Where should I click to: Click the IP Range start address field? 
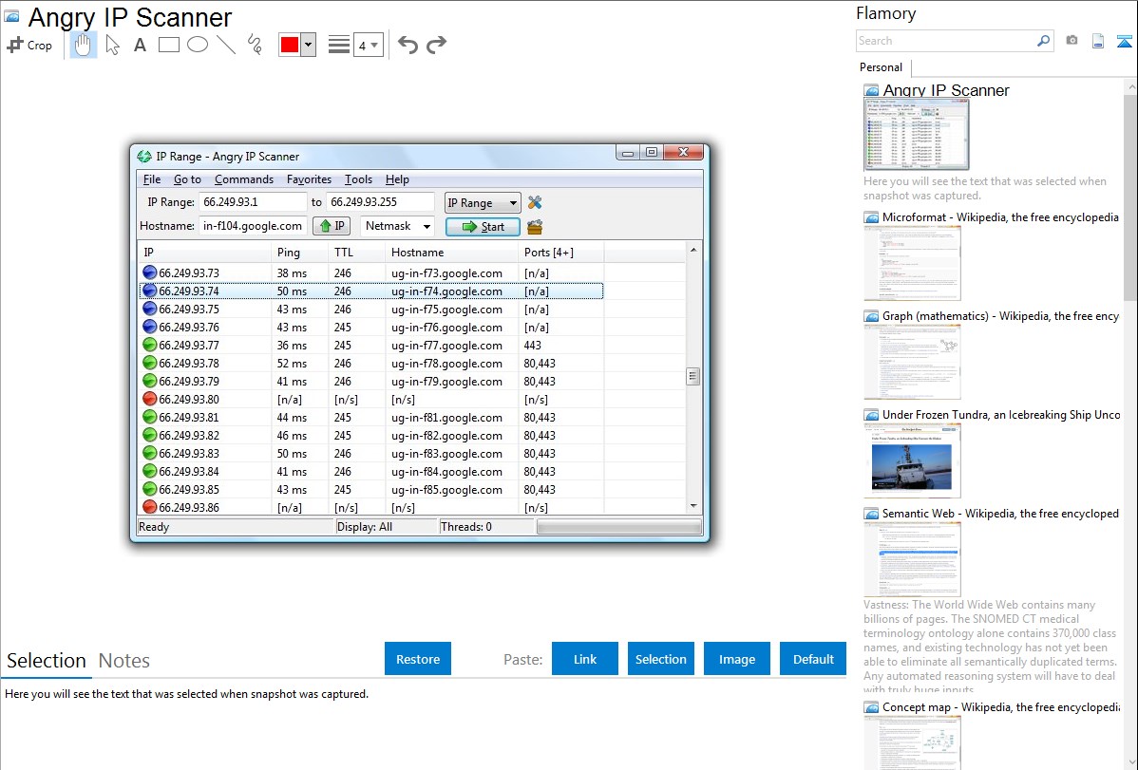[x=253, y=202]
